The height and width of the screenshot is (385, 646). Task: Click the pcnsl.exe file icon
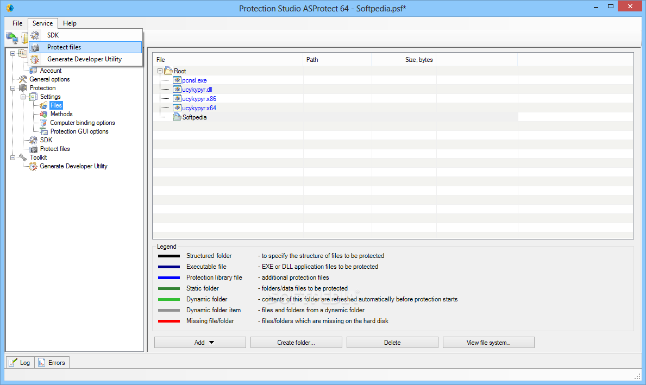[177, 80]
